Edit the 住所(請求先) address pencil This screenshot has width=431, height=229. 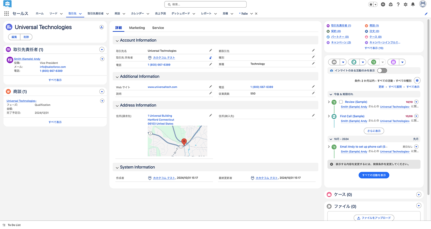(x=211, y=115)
